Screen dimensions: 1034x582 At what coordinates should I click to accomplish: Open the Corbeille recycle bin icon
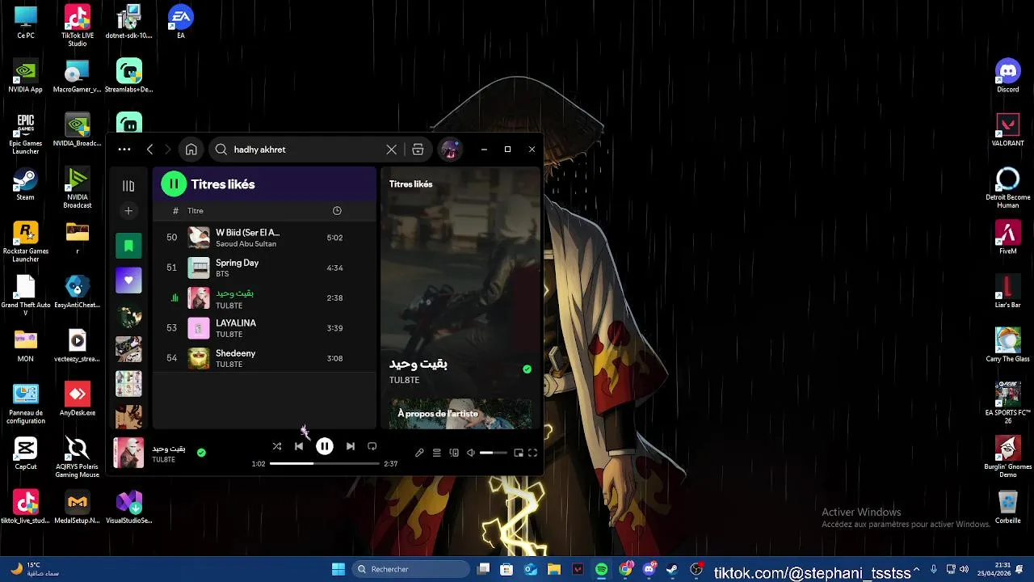1007,508
